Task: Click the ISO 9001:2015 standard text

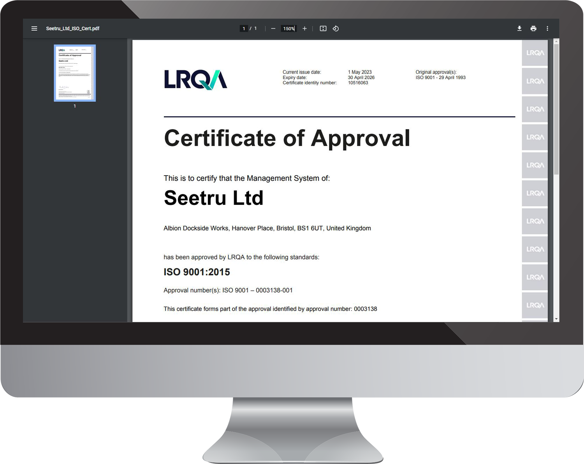Action: click(197, 272)
